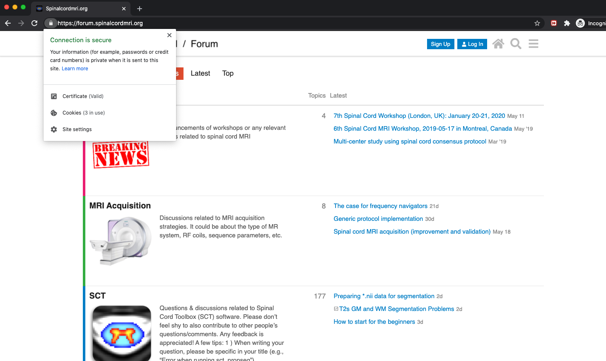Click the MRI scanner category image
Image resolution: width=606 pixels, height=361 pixels.
pyautogui.click(x=121, y=241)
